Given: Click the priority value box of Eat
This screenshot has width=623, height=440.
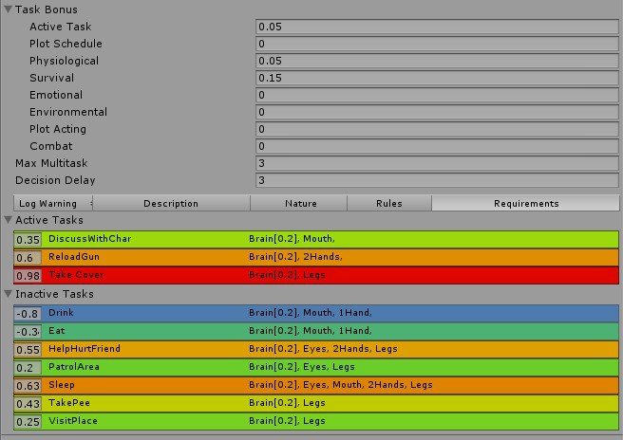Looking at the screenshot, I should (28, 332).
